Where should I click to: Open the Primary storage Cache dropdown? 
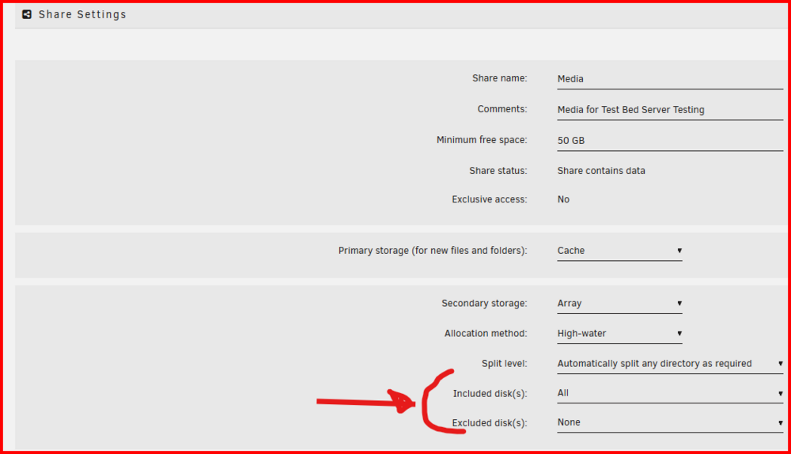[x=619, y=251]
